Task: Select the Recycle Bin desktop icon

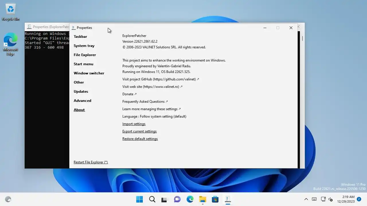Action: (x=11, y=12)
